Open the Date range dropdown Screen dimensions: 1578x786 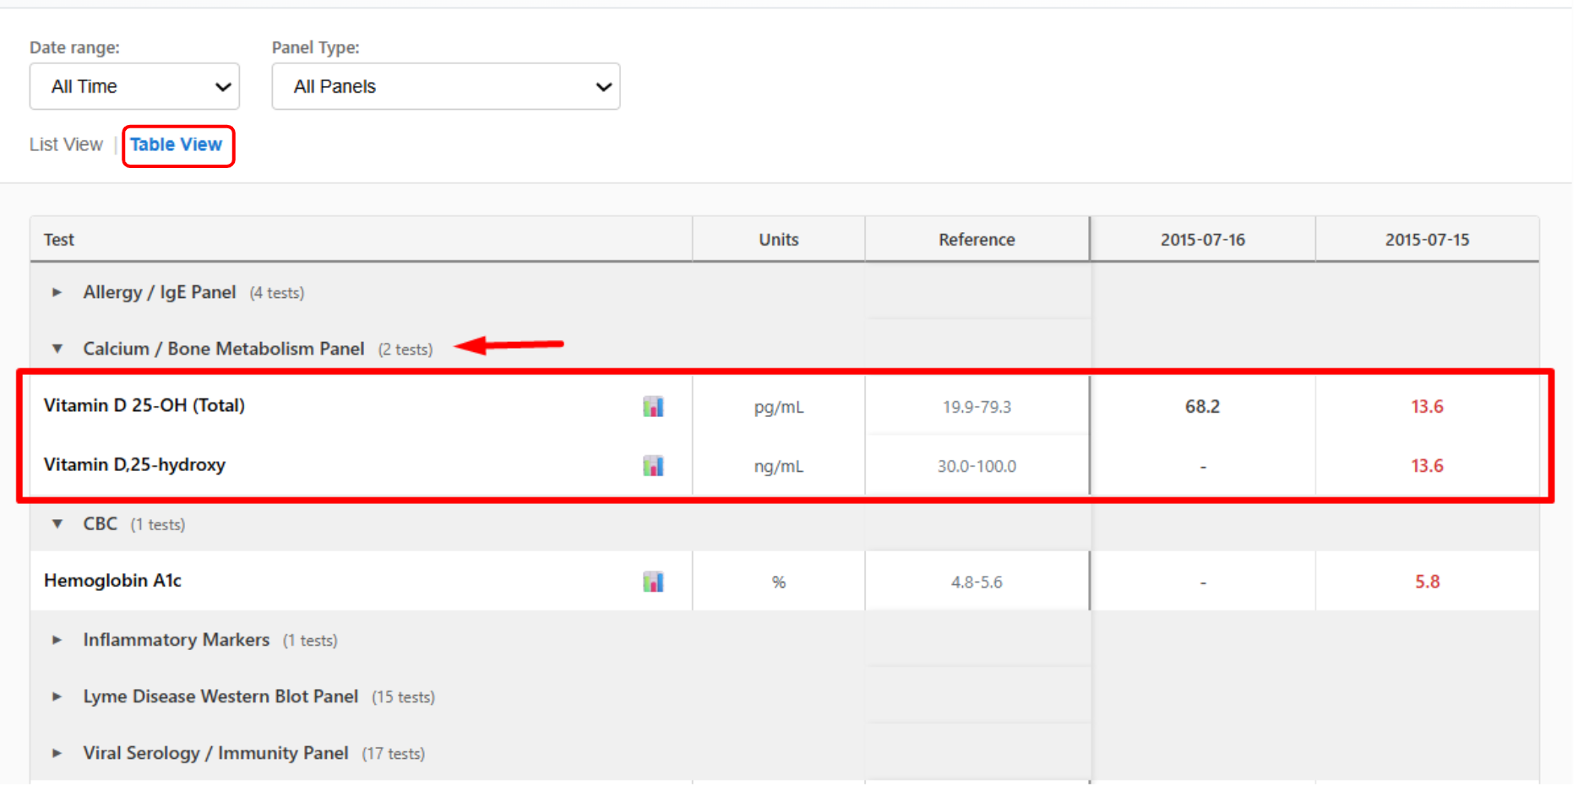[x=134, y=86]
